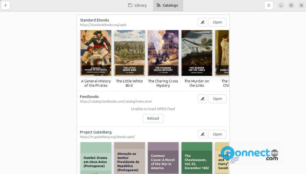This screenshot has height=174, width=306.
Task: Open the hamburger main menu
Action: point(269,5)
